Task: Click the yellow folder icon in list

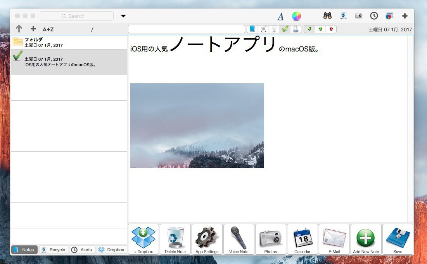Action: click(18, 41)
